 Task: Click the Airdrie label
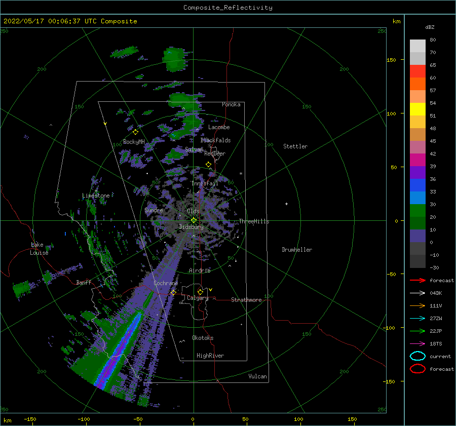click(x=200, y=270)
